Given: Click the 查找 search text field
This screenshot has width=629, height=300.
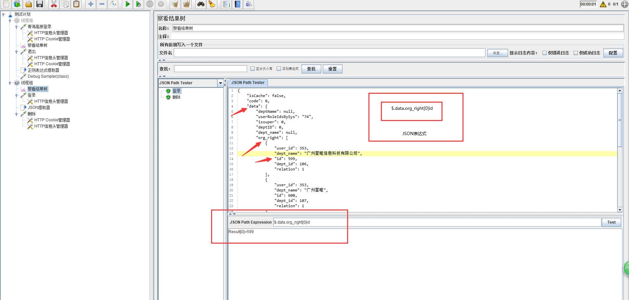Looking at the screenshot, I should point(210,69).
